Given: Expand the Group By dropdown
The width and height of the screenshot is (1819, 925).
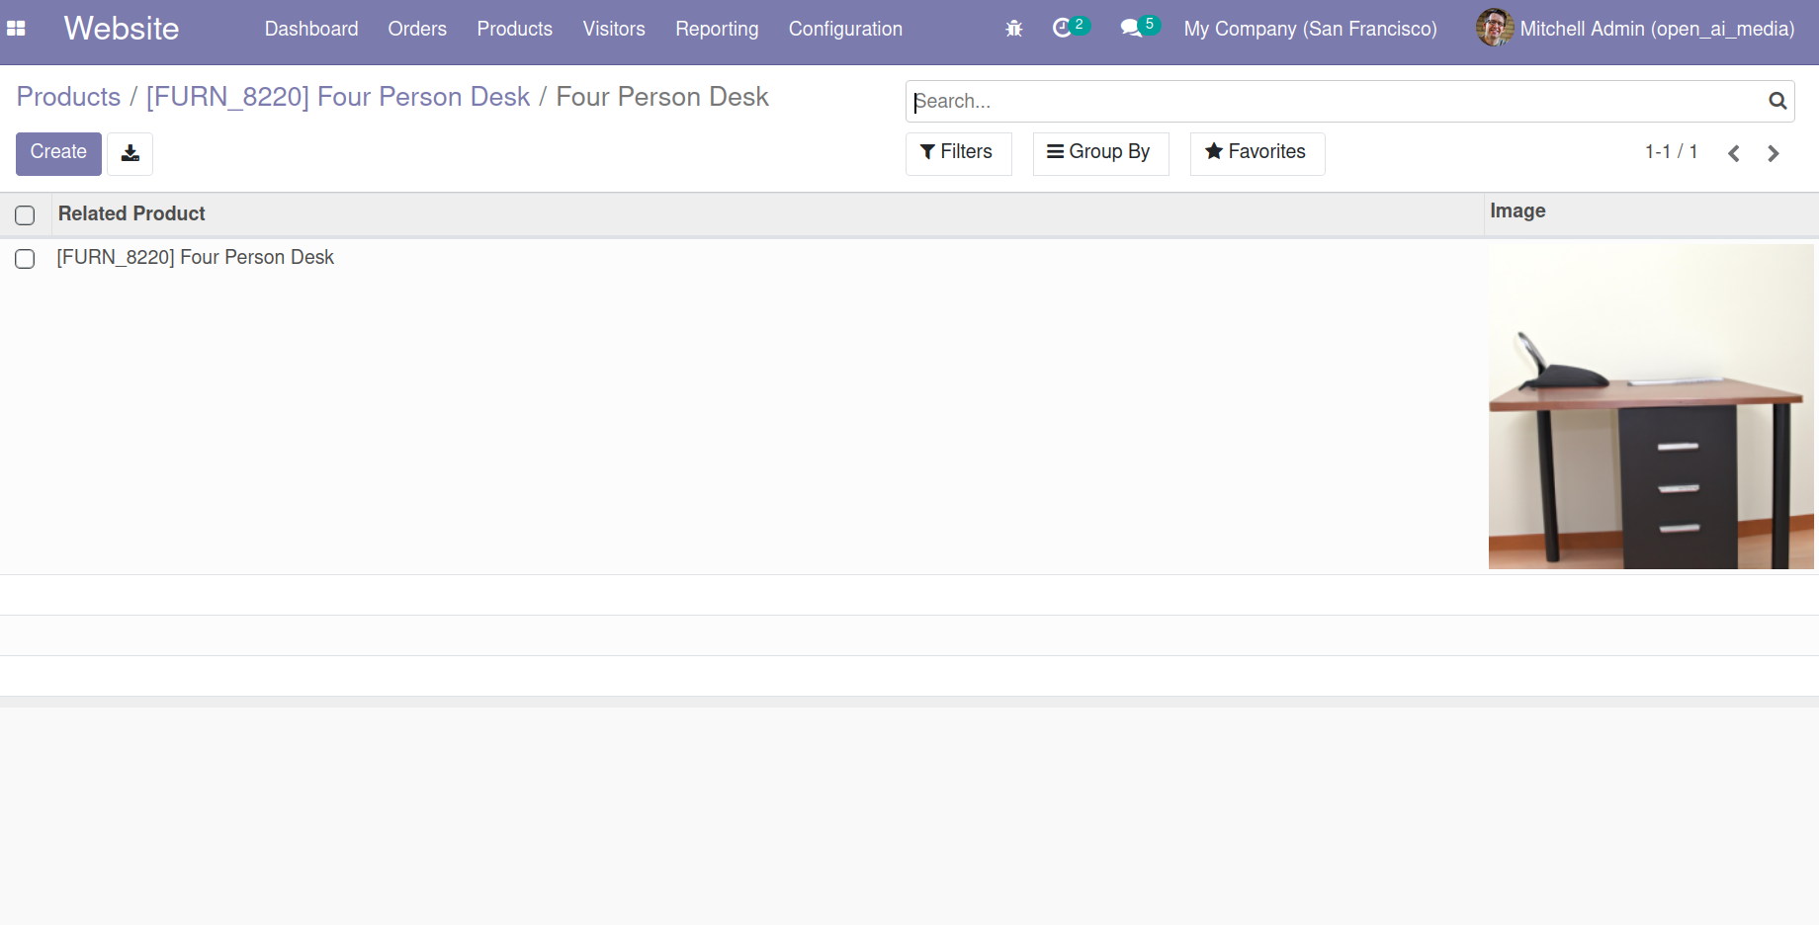Looking at the screenshot, I should click(x=1100, y=153).
